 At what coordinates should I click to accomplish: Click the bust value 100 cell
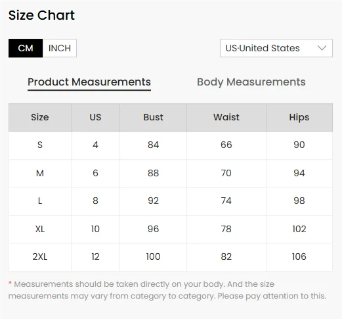tap(153, 257)
